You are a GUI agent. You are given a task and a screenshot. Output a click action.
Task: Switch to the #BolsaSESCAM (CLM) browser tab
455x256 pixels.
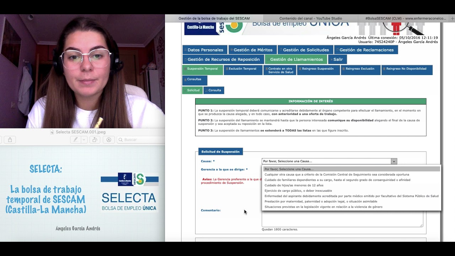pos(406,18)
